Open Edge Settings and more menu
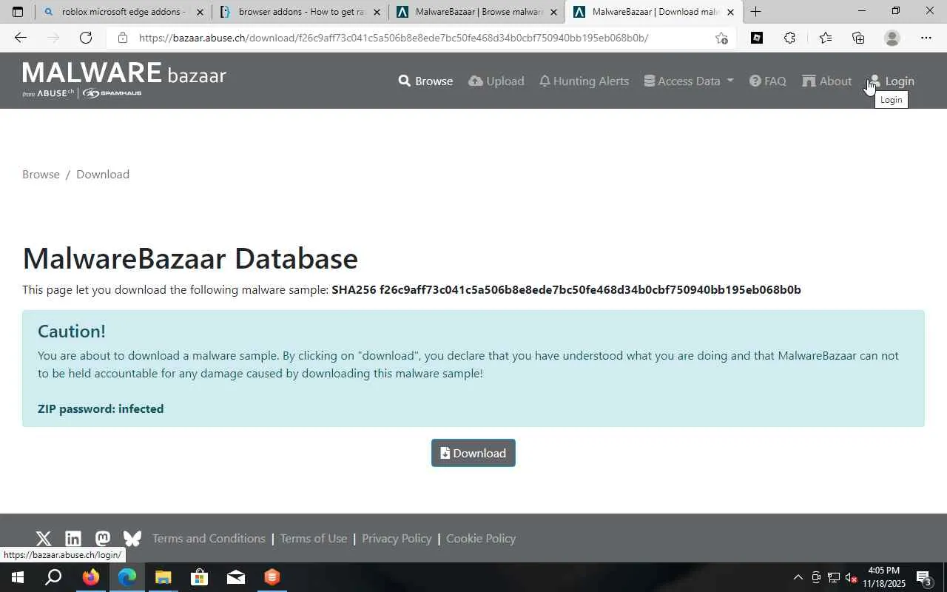947x592 pixels. [x=926, y=38]
